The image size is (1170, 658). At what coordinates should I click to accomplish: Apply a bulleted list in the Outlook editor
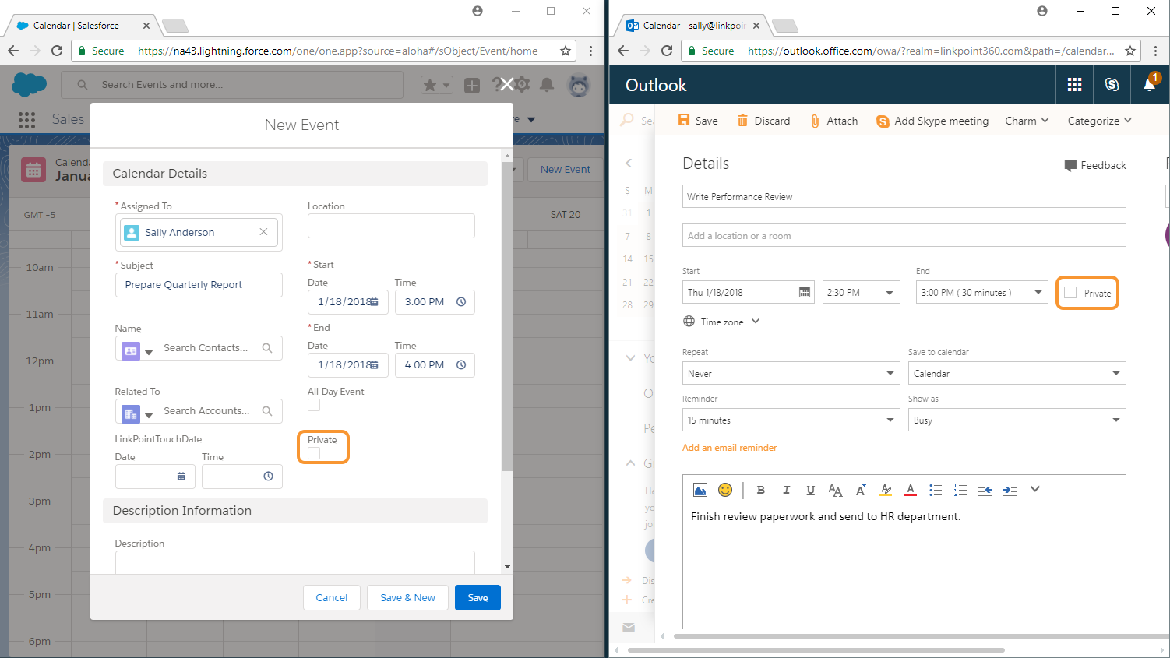coord(936,490)
